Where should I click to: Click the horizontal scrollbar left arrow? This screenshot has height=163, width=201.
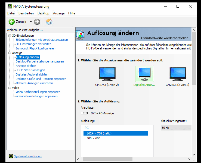(78, 159)
